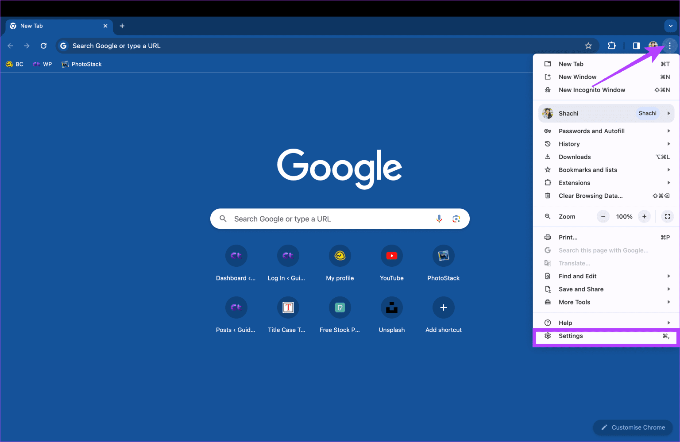Open Extensions entry in Chrome menu

[606, 183]
